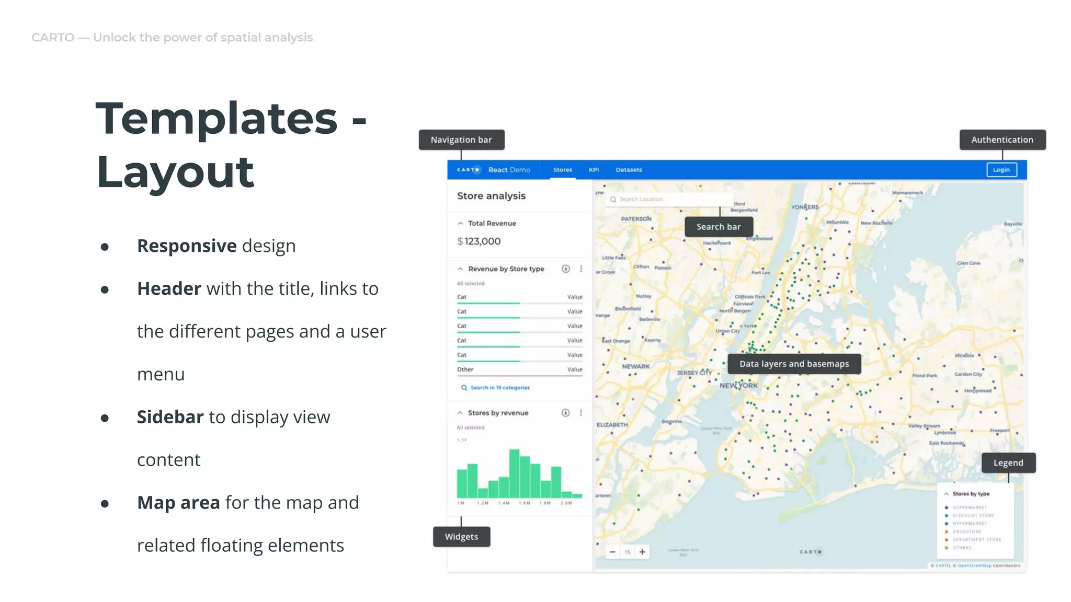
Task: Click the NEW YORK label on the map
Action: (x=738, y=386)
